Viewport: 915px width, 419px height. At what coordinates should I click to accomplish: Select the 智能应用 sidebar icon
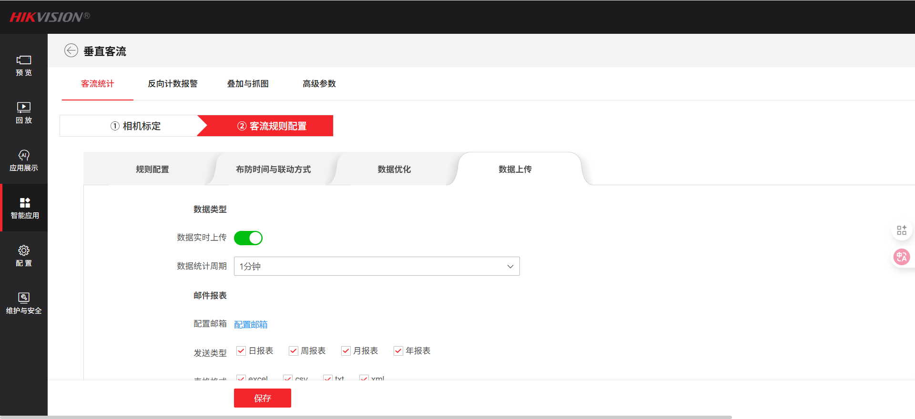point(25,203)
